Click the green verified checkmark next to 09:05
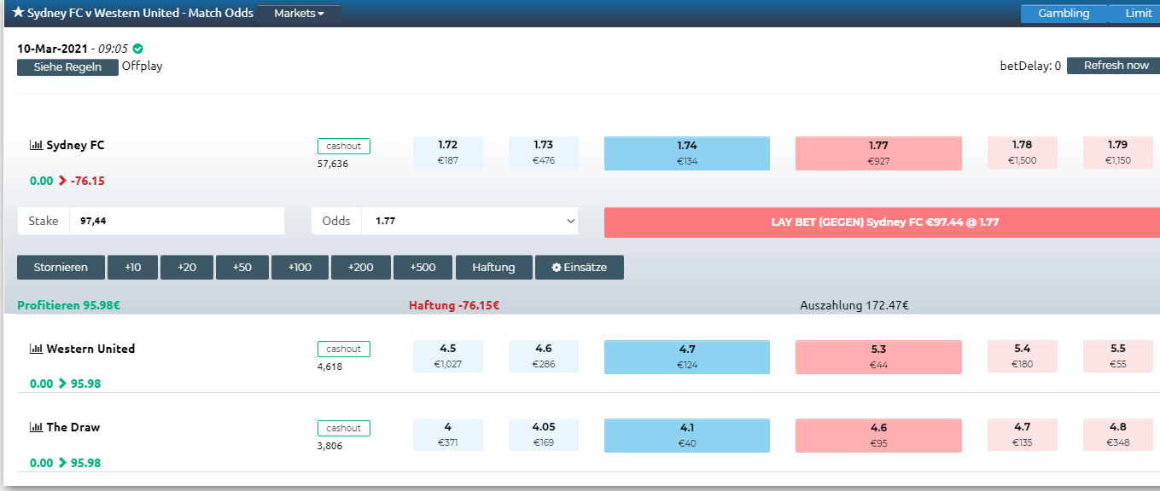This screenshot has width=1160, height=491. [x=137, y=49]
